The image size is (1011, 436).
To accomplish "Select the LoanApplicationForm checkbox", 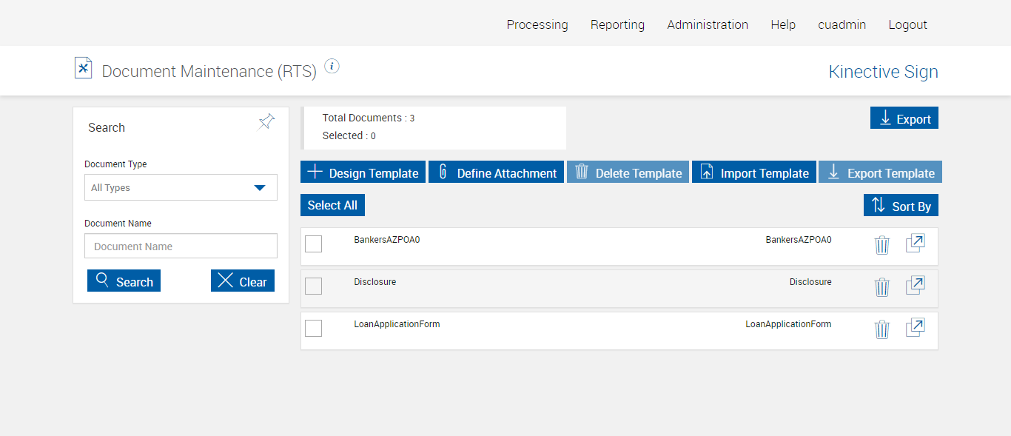I will 314,328.
